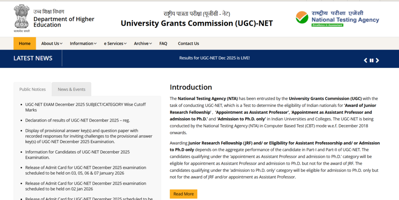399x200 pixels.
Task: Expand the e Services menu
Action: tap(115, 44)
